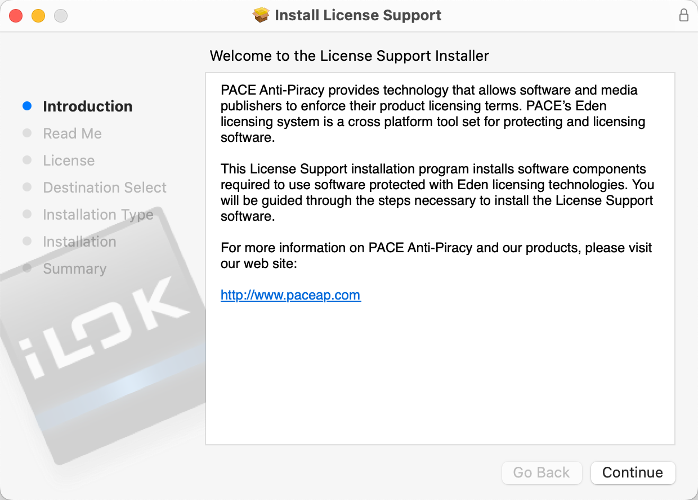Select the Read Me step label
698x500 pixels.
73,133
